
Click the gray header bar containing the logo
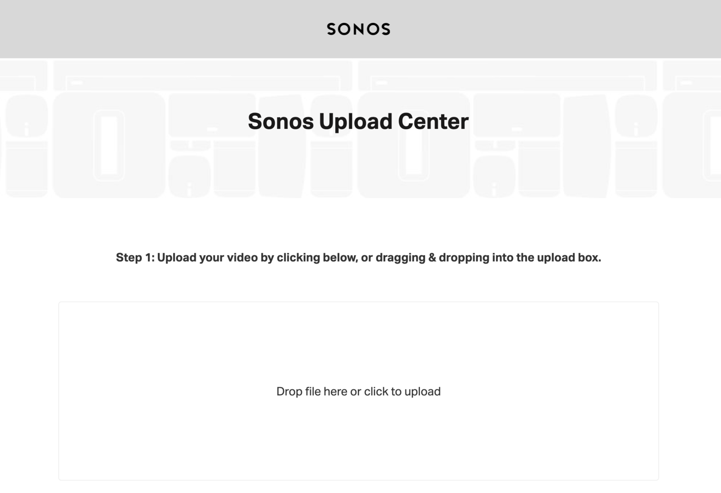(x=180, y=28)
